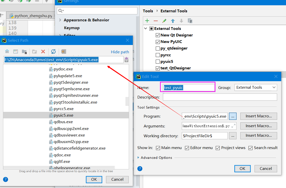The image size is (286, 188).
Task: Click the file tree vertical scrollbar thumb
Action: pyautogui.click(x=127, y=101)
